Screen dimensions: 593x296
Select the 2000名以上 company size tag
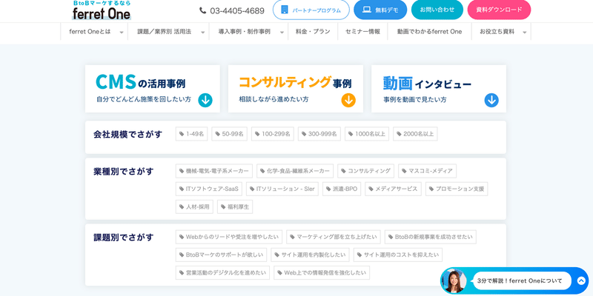coord(415,134)
